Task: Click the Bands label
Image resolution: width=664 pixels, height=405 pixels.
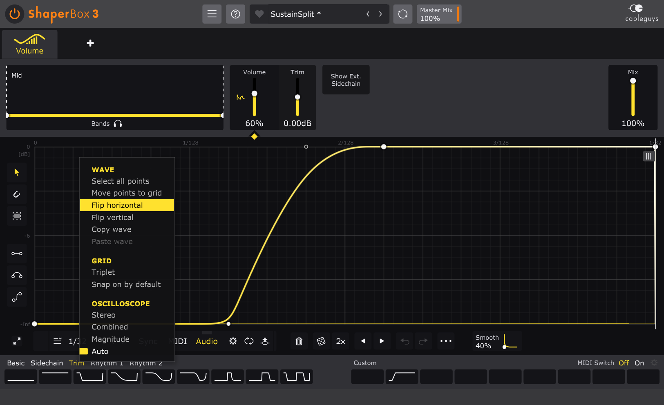Action: 100,124
